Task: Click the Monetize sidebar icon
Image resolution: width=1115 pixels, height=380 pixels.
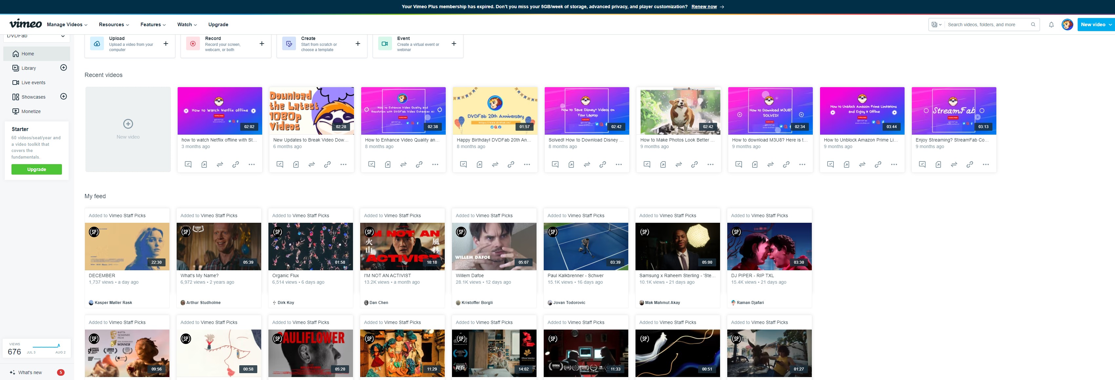Action: coord(15,111)
